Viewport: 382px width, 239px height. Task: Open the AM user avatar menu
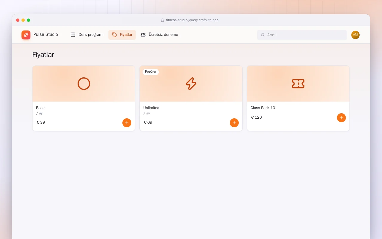point(355,35)
